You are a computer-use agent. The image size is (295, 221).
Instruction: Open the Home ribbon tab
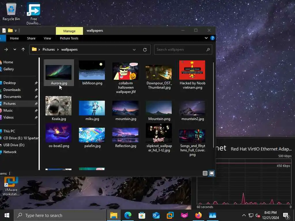click(x=14, y=38)
